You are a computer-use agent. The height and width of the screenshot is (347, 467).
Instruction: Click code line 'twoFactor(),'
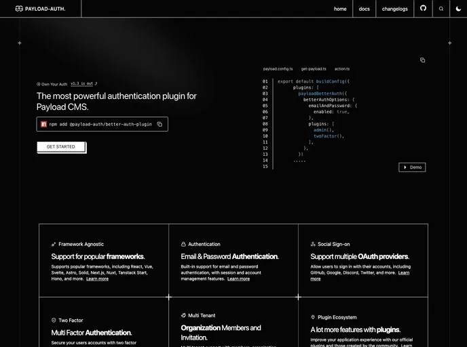tap(329, 136)
